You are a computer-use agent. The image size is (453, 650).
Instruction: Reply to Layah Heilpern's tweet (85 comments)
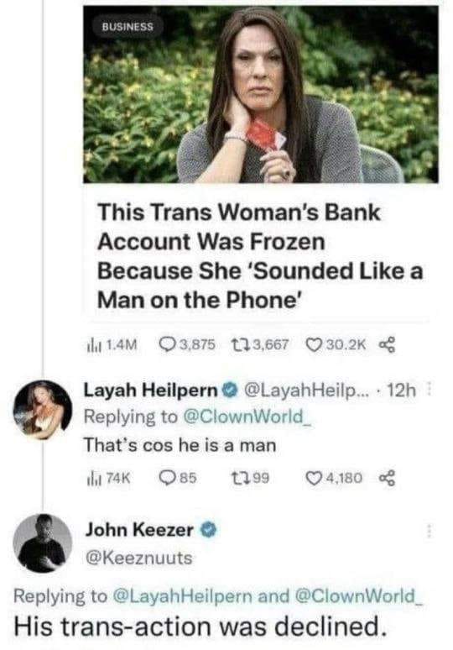(x=167, y=478)
